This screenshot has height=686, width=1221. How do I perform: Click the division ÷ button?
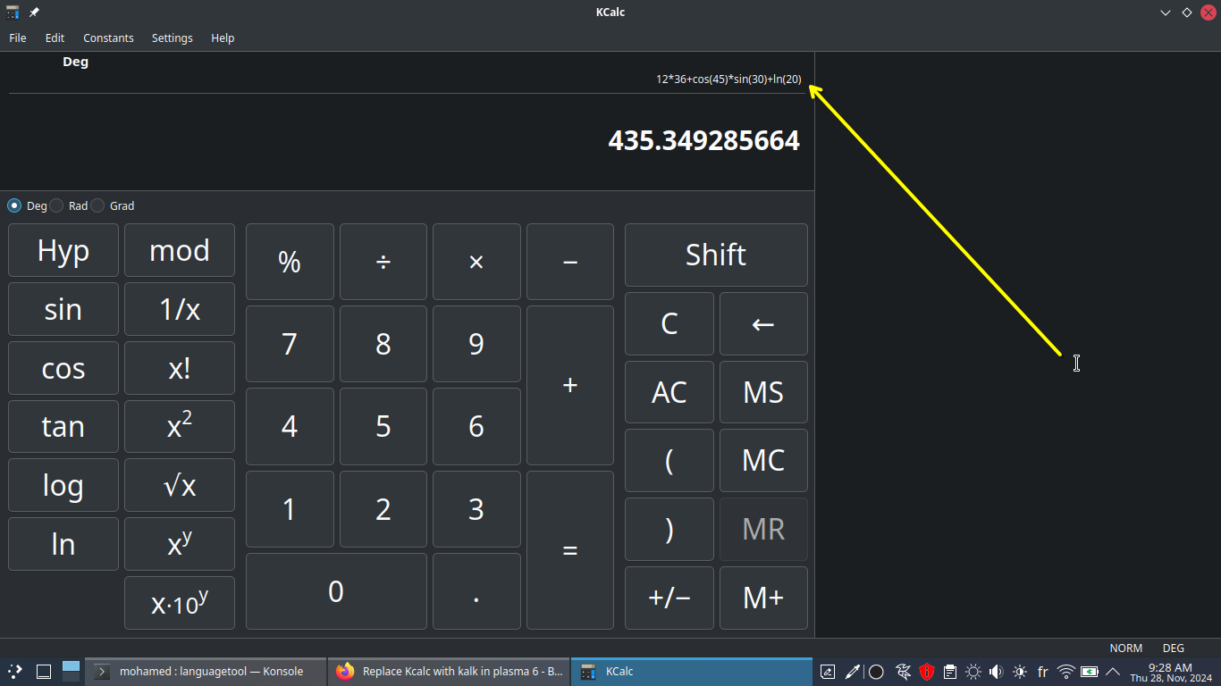coord(383,262)
